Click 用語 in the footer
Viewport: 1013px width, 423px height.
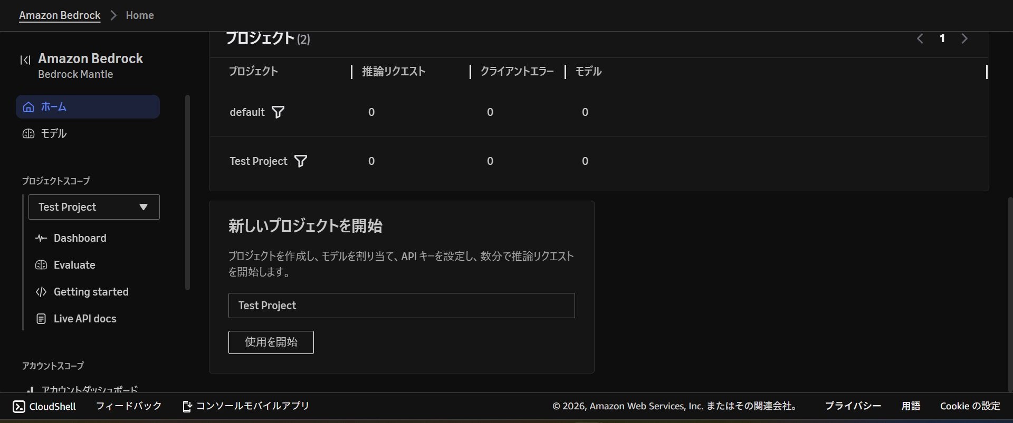click(x=911, y=406)
